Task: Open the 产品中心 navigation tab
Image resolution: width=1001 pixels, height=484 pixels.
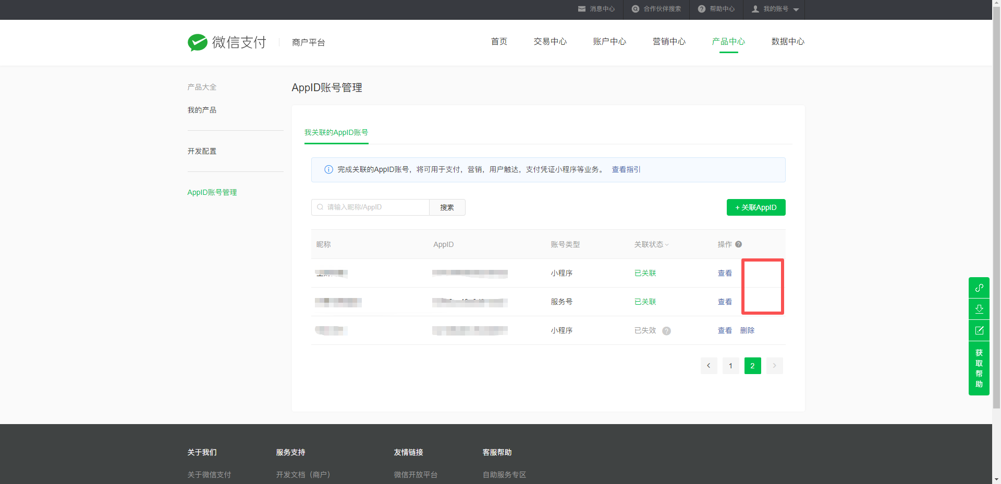Action: point(728,42)
